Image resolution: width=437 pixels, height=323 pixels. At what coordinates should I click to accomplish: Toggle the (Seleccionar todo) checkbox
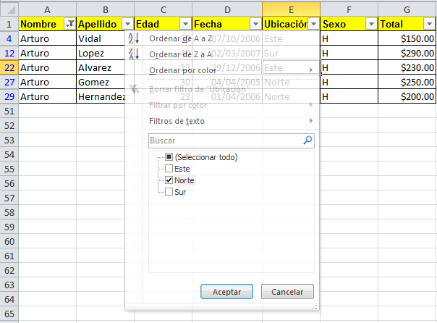pos(169,157)
